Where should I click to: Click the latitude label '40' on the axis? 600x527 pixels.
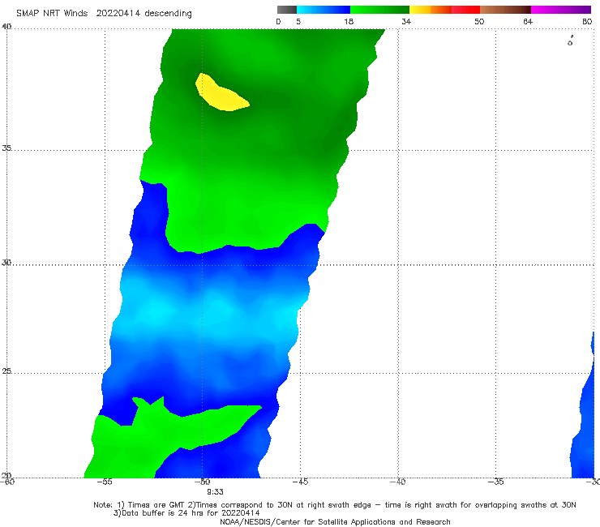pyautogui.click(x=6, y=27)
